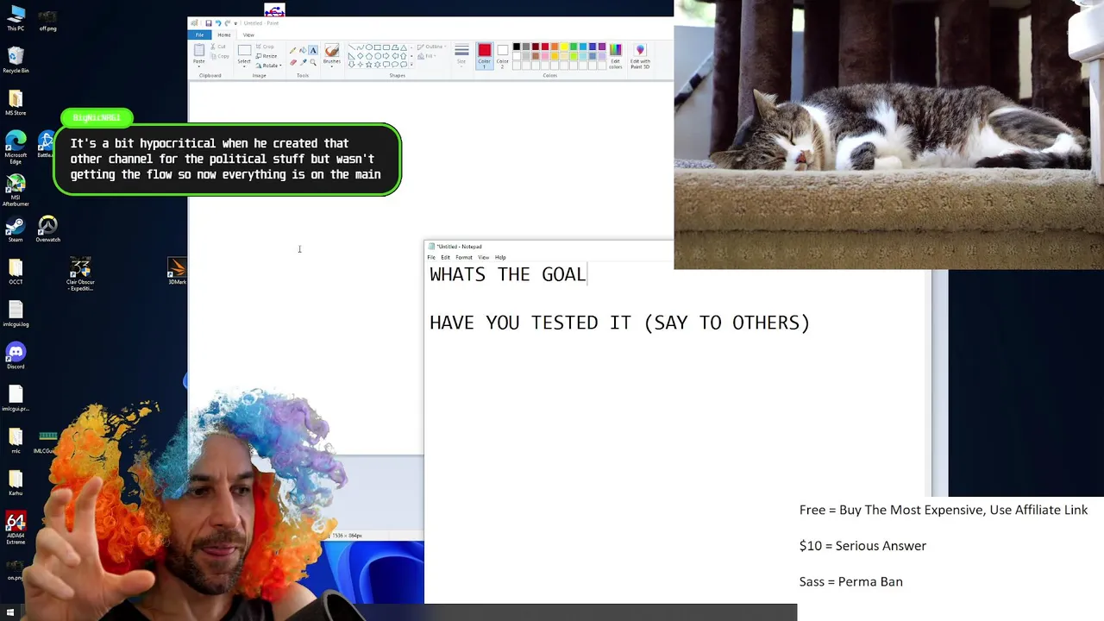Select the Fill with color bucket tool
Image resolution: width=1104 pixels, height=621 pixels.
coord(303,50)
